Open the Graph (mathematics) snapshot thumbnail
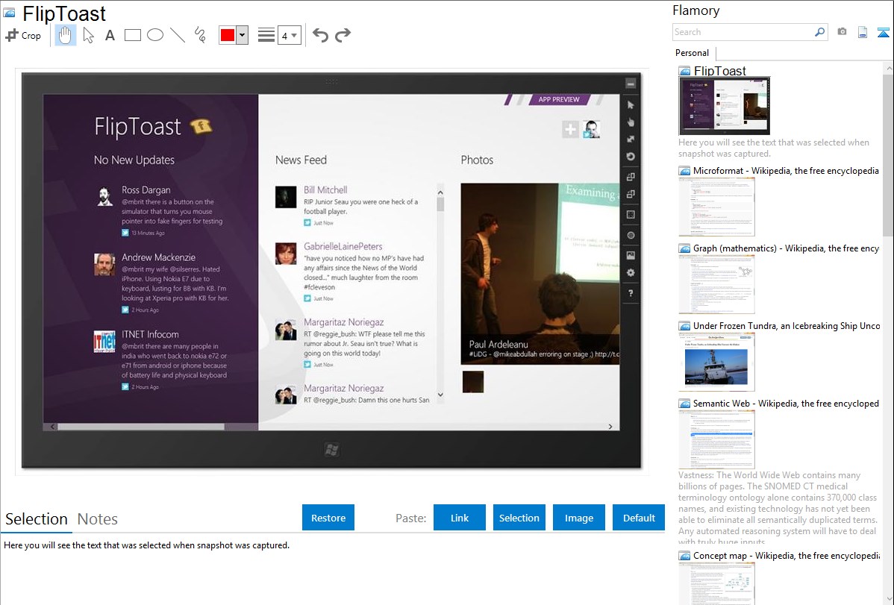The image size is (894, 605). coord(716,284)
